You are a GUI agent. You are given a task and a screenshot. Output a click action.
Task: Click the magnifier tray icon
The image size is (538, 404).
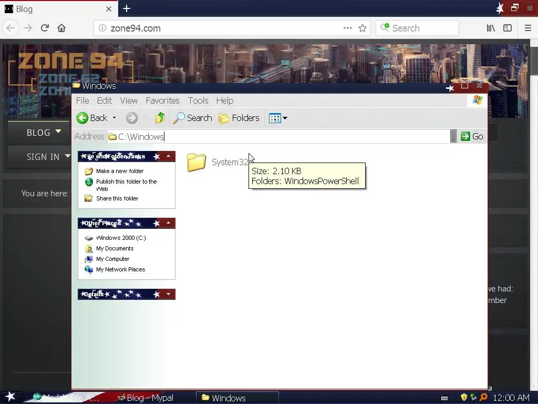(483, 398)
